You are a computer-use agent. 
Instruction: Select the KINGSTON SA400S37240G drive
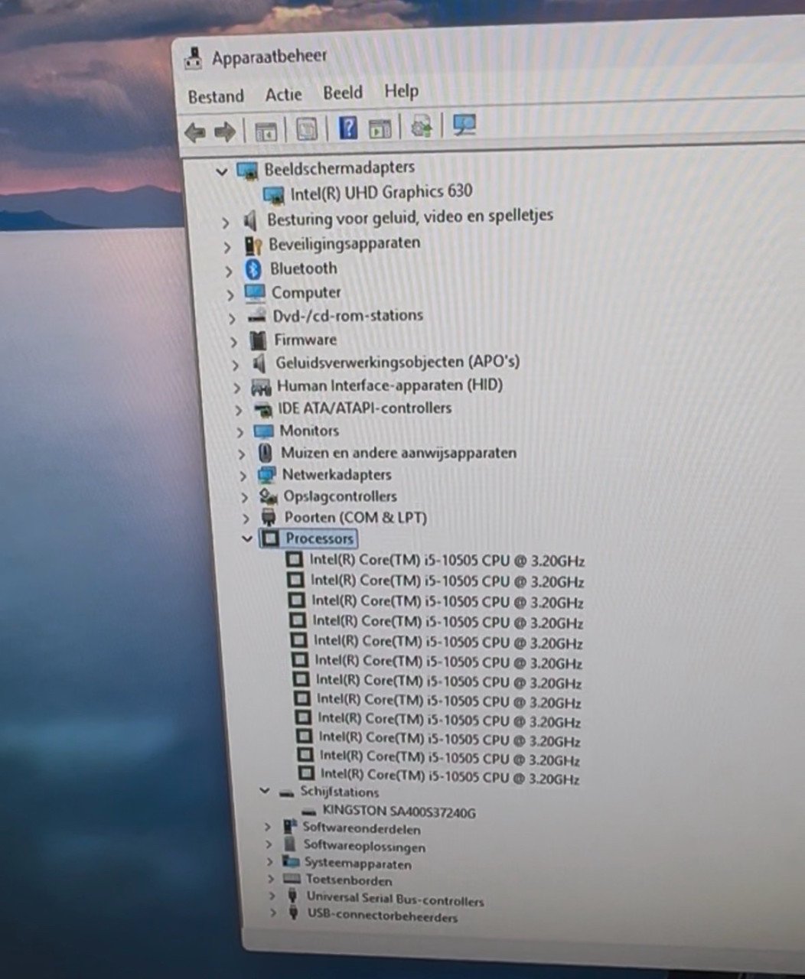398,811
